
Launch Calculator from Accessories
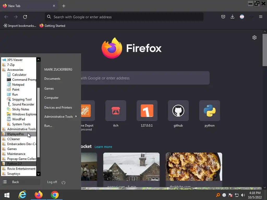[x=19, y=75]
